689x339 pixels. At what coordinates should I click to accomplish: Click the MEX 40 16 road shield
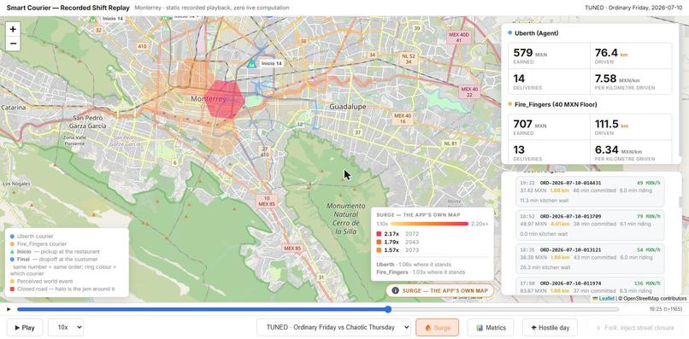click(403, 119)
